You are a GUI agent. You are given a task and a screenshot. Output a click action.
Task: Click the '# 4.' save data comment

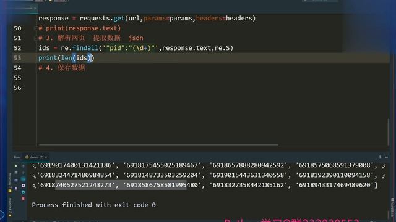tap(62, 68)
